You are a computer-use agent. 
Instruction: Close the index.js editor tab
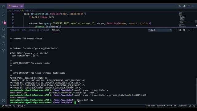pyautogui.click(x=22, y=6)
